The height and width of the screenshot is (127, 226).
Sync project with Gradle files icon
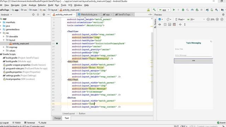(207, 10)
